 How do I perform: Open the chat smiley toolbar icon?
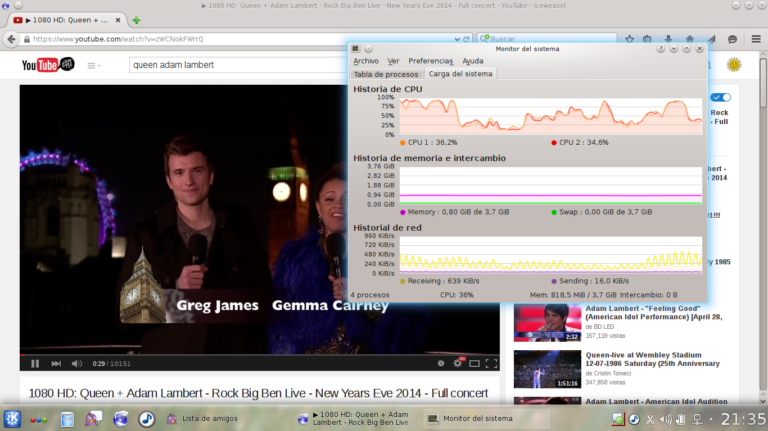733,39
